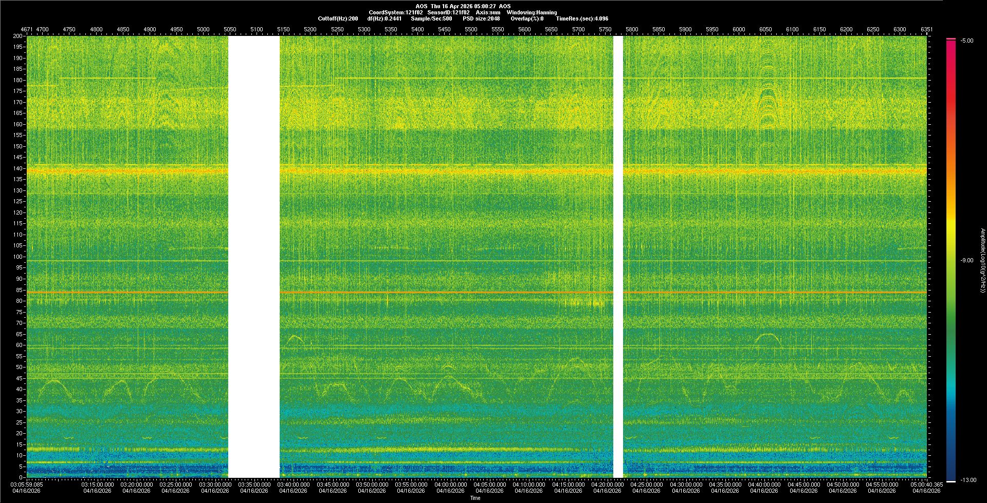Click the -13.00 amplitude scale label
987x503 pixels.
968,480
